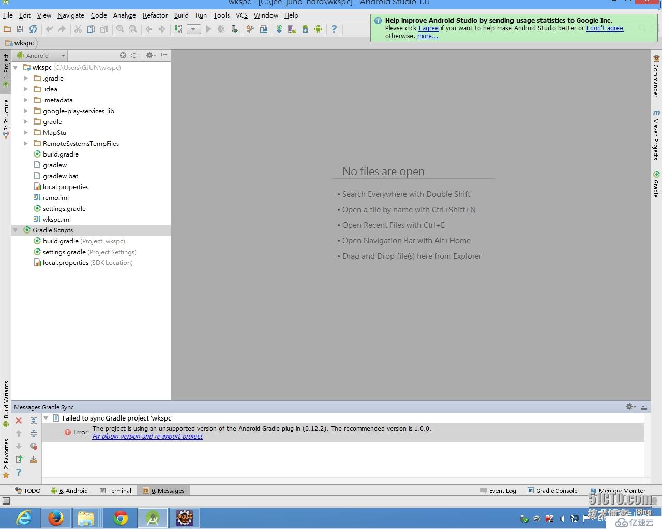Open the Android view dropdown in the Project panel
The width and height of the screenshot is (662, 529).
tap(41, 55)
